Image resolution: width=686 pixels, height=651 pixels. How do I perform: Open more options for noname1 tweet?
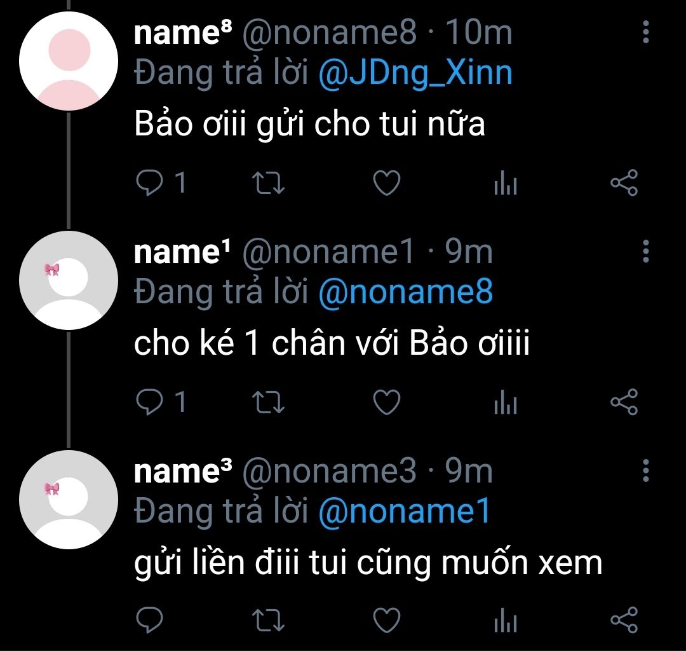646,251
